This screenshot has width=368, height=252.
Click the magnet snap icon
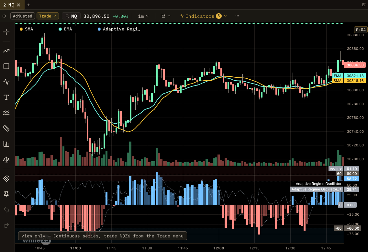(x=6, y=178)
